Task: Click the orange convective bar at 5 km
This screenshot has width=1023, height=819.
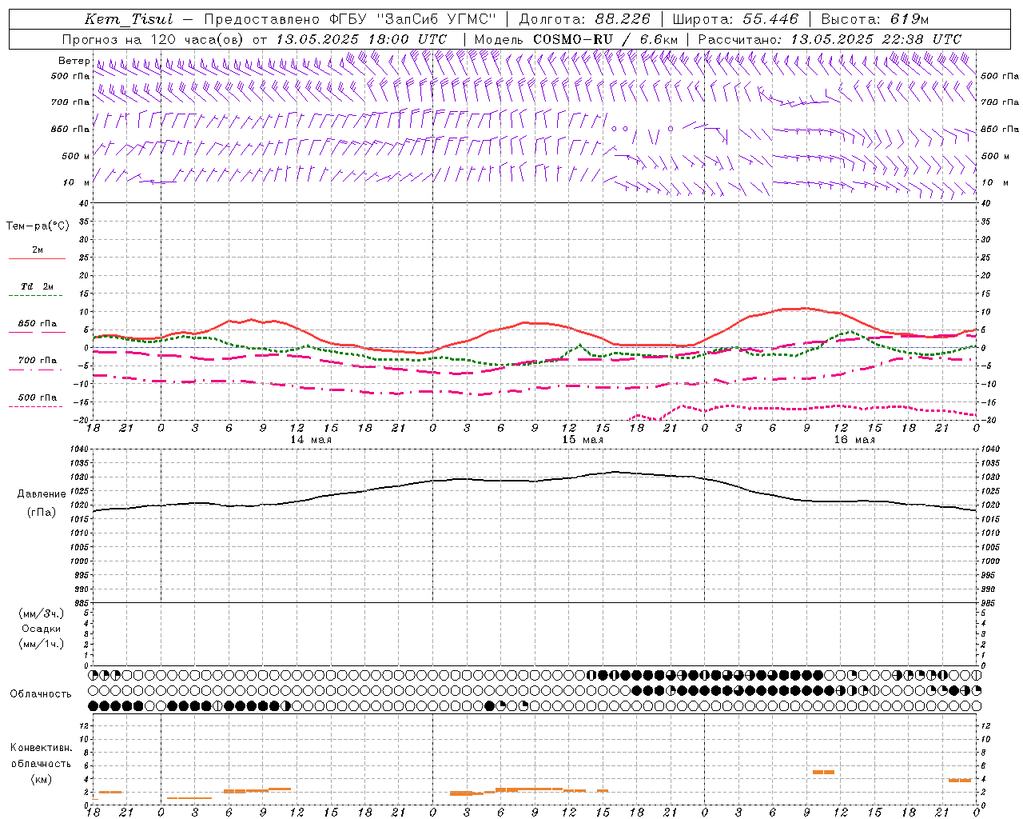Action: (823, 772)
